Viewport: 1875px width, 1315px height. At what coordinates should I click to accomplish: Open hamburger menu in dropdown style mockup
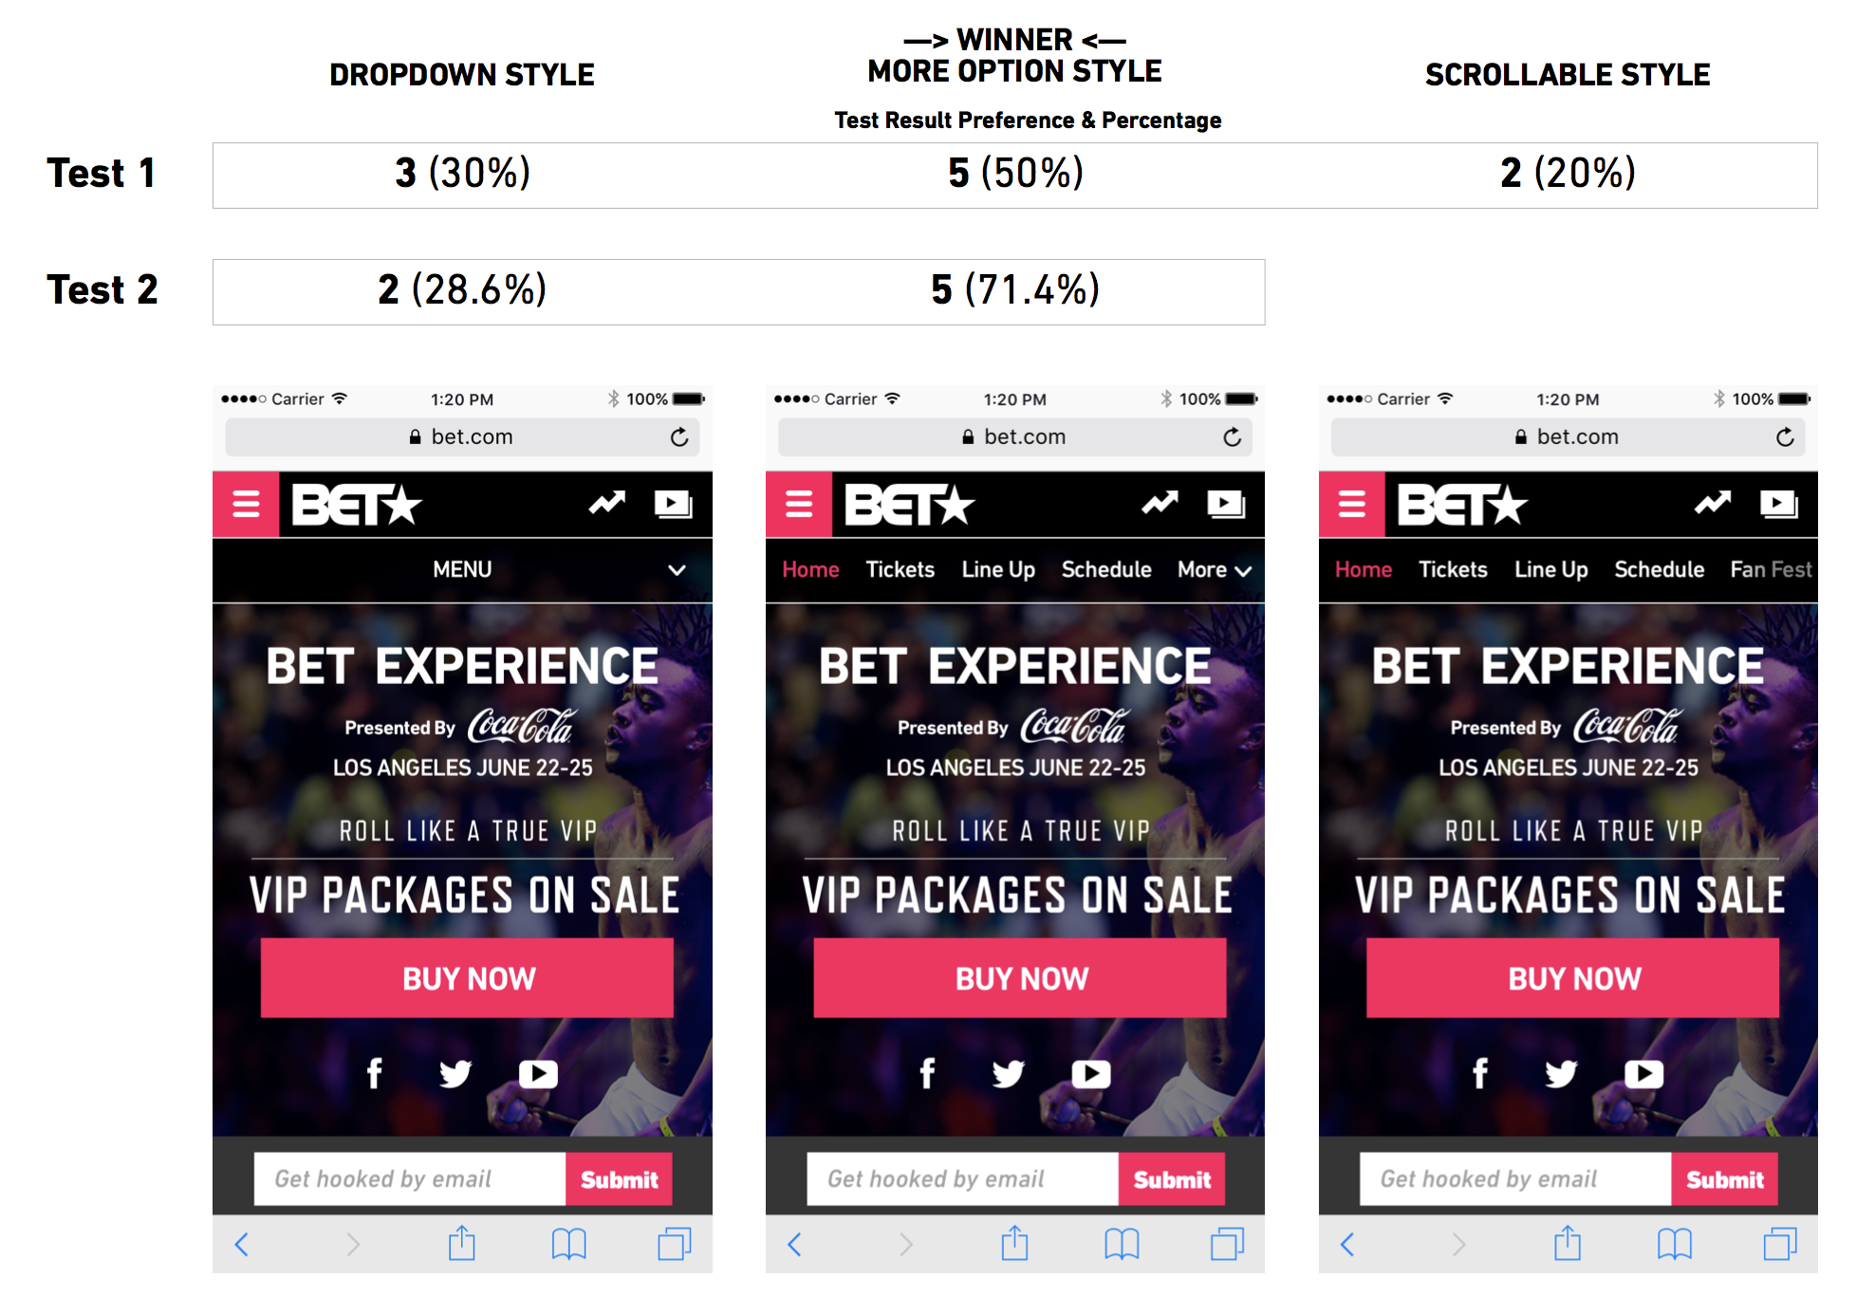246,504
